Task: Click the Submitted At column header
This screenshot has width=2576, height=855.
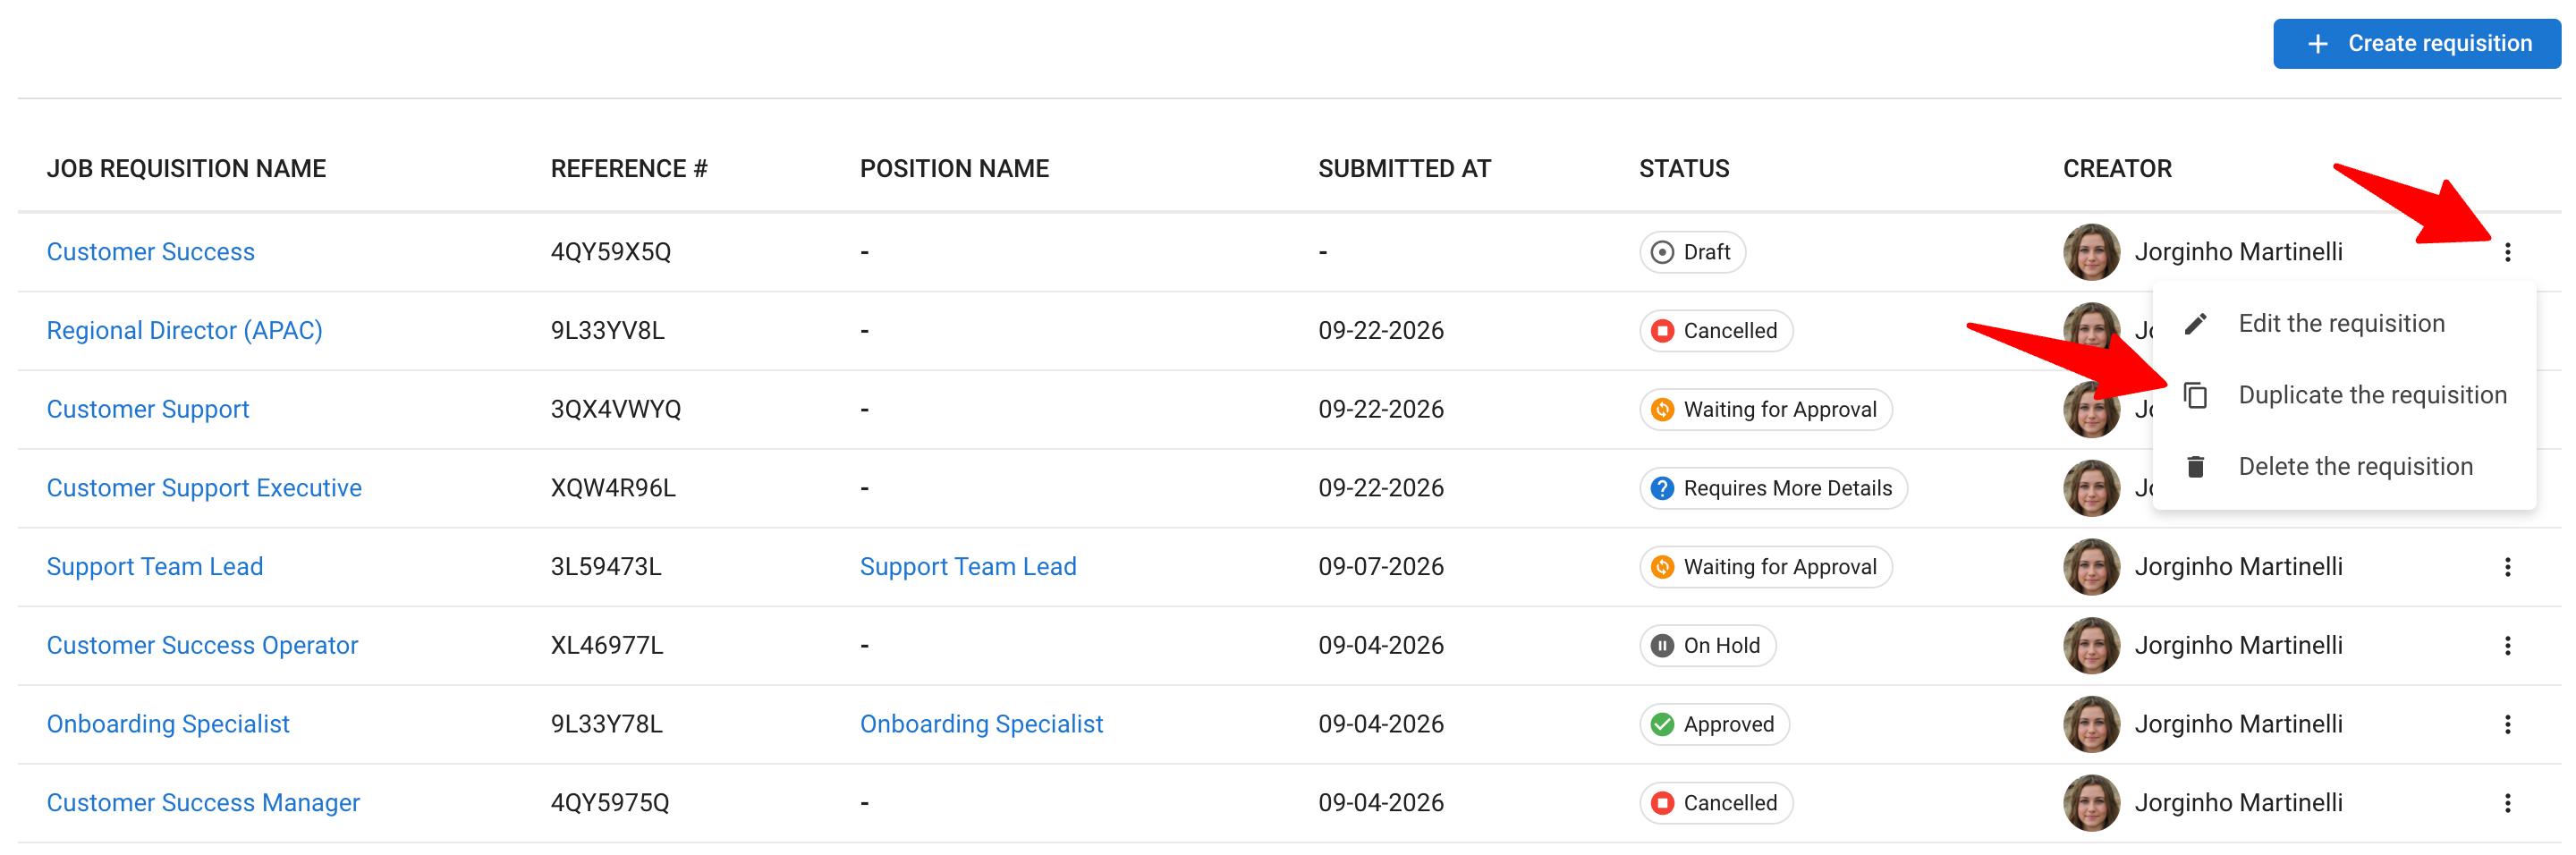Action: [1404, 169]
